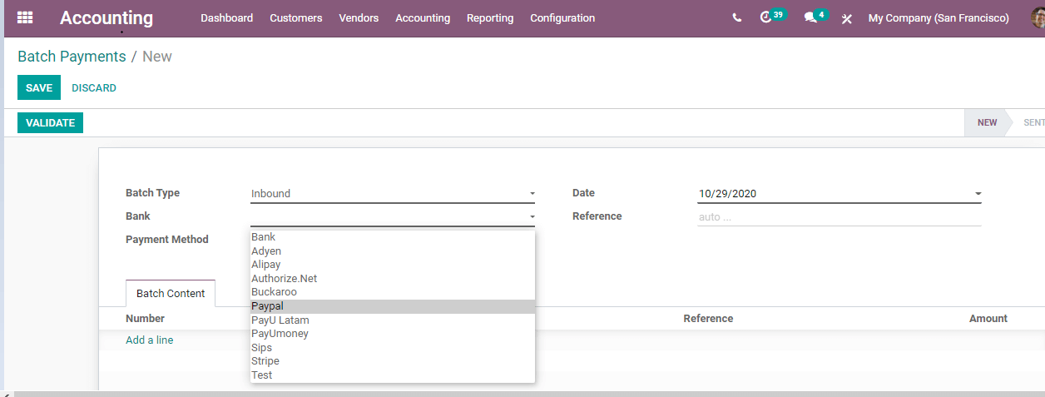The width and height of the screenshot is (1045, 397).
Task: Open the Vendors menu
Action: [x=359, y=17]
